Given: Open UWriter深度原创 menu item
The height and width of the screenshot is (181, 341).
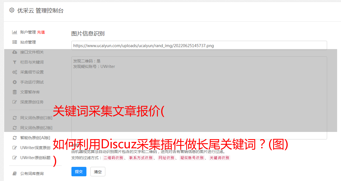Looking at the screenshot, I should 35,148.
